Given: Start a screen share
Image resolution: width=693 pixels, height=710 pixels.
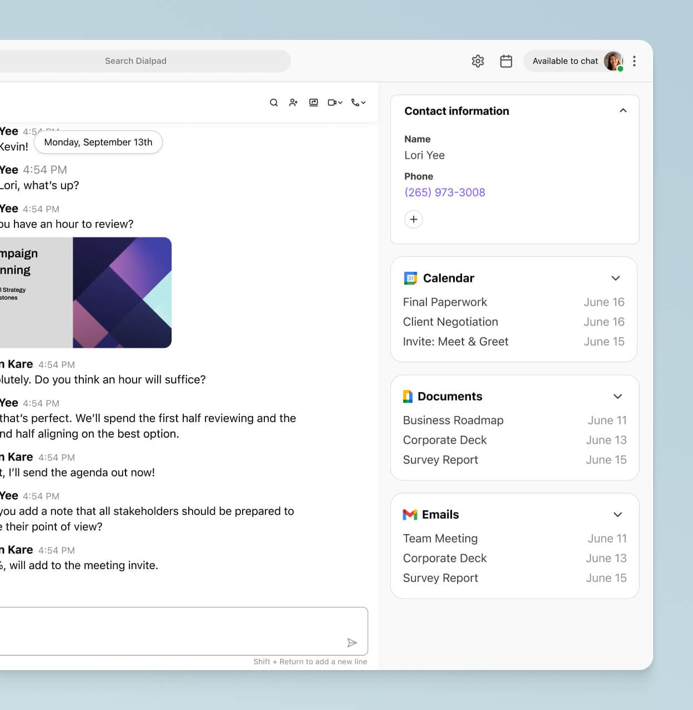Looking at the screenshot, I should tap(314, 102).
